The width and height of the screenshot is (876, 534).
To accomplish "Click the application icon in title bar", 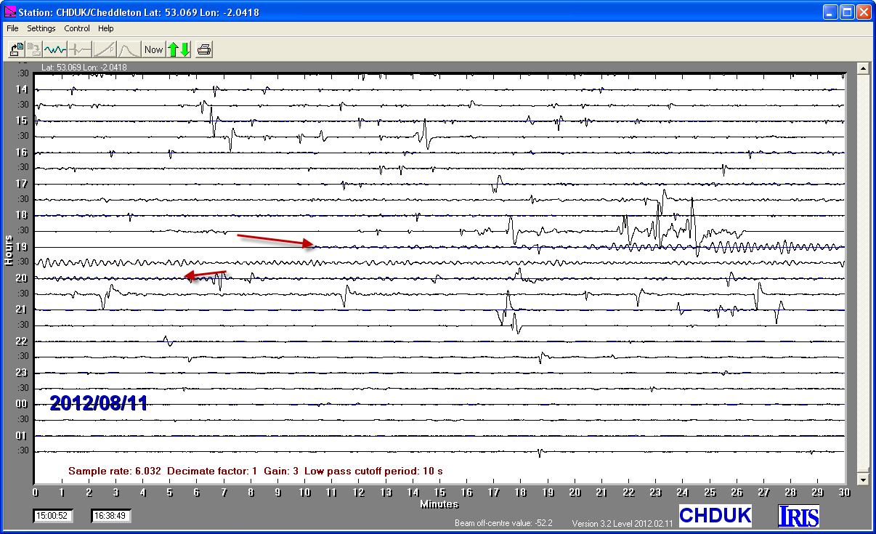I will tap(9, 12).
